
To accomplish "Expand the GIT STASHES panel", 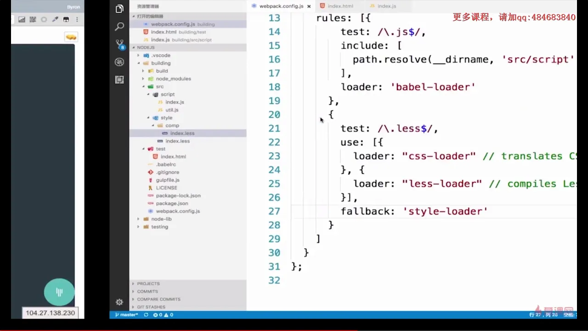I will coord(188,307).
